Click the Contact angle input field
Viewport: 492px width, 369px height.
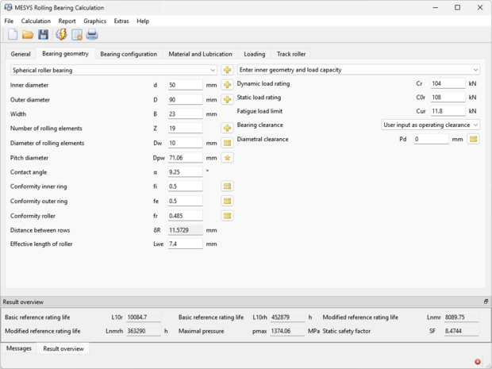coord(185,172)
